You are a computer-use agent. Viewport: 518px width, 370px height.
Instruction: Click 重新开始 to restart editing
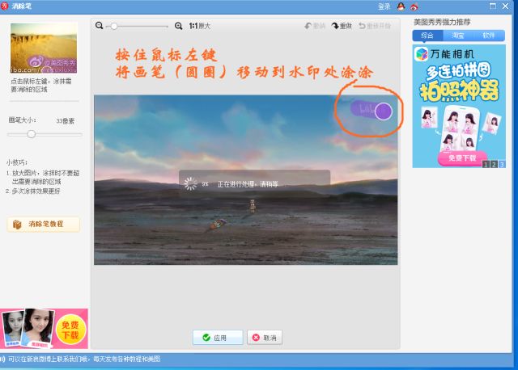click(x=375, y=26)
